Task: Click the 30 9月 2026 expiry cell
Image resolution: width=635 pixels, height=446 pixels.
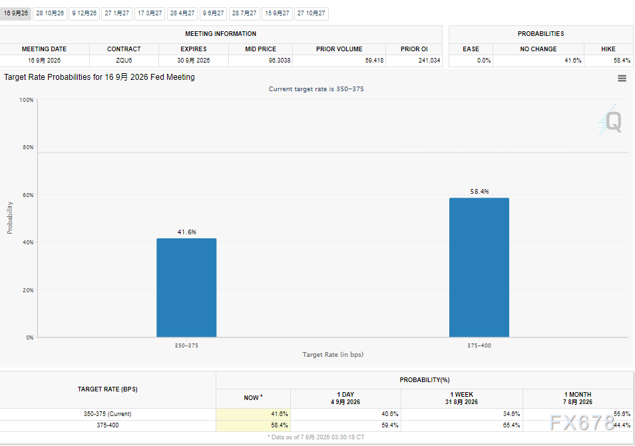Action: pos(193,61)
